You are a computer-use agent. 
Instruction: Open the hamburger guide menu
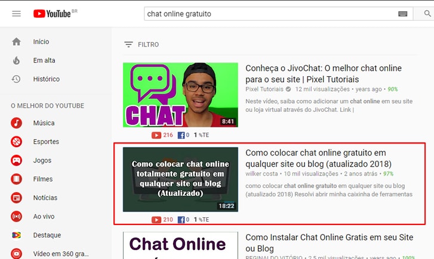(x=16, y=14)
